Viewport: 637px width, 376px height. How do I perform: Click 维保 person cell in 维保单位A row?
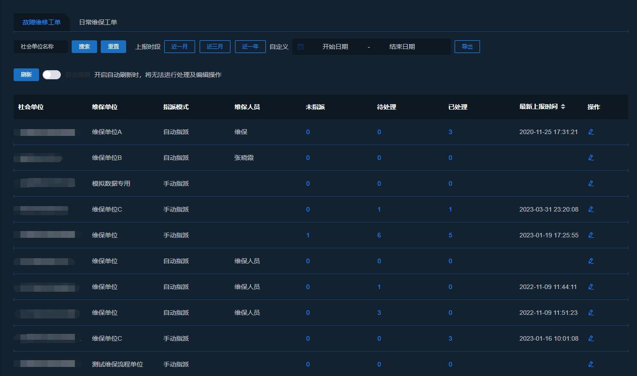point(241,132)
